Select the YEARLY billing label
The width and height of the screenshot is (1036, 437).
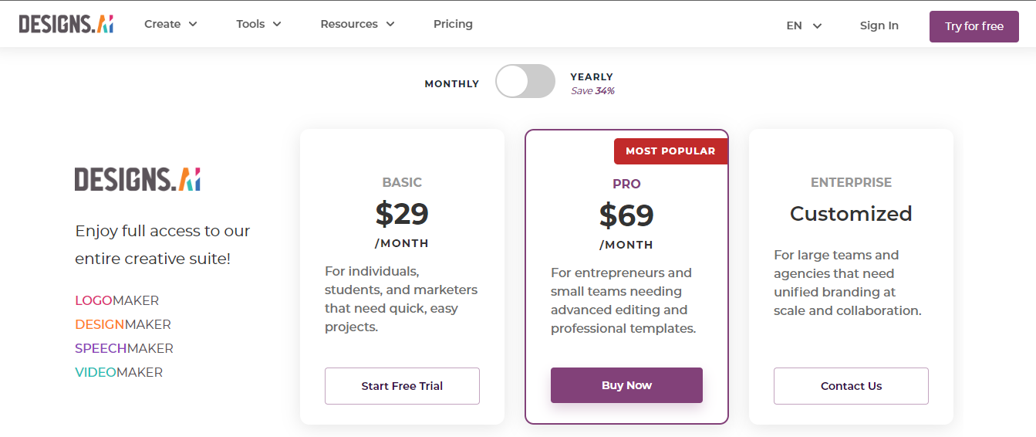(592, 77)
